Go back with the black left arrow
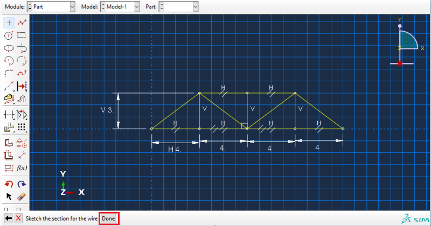 pyautogui.click(x=9, y=218)
